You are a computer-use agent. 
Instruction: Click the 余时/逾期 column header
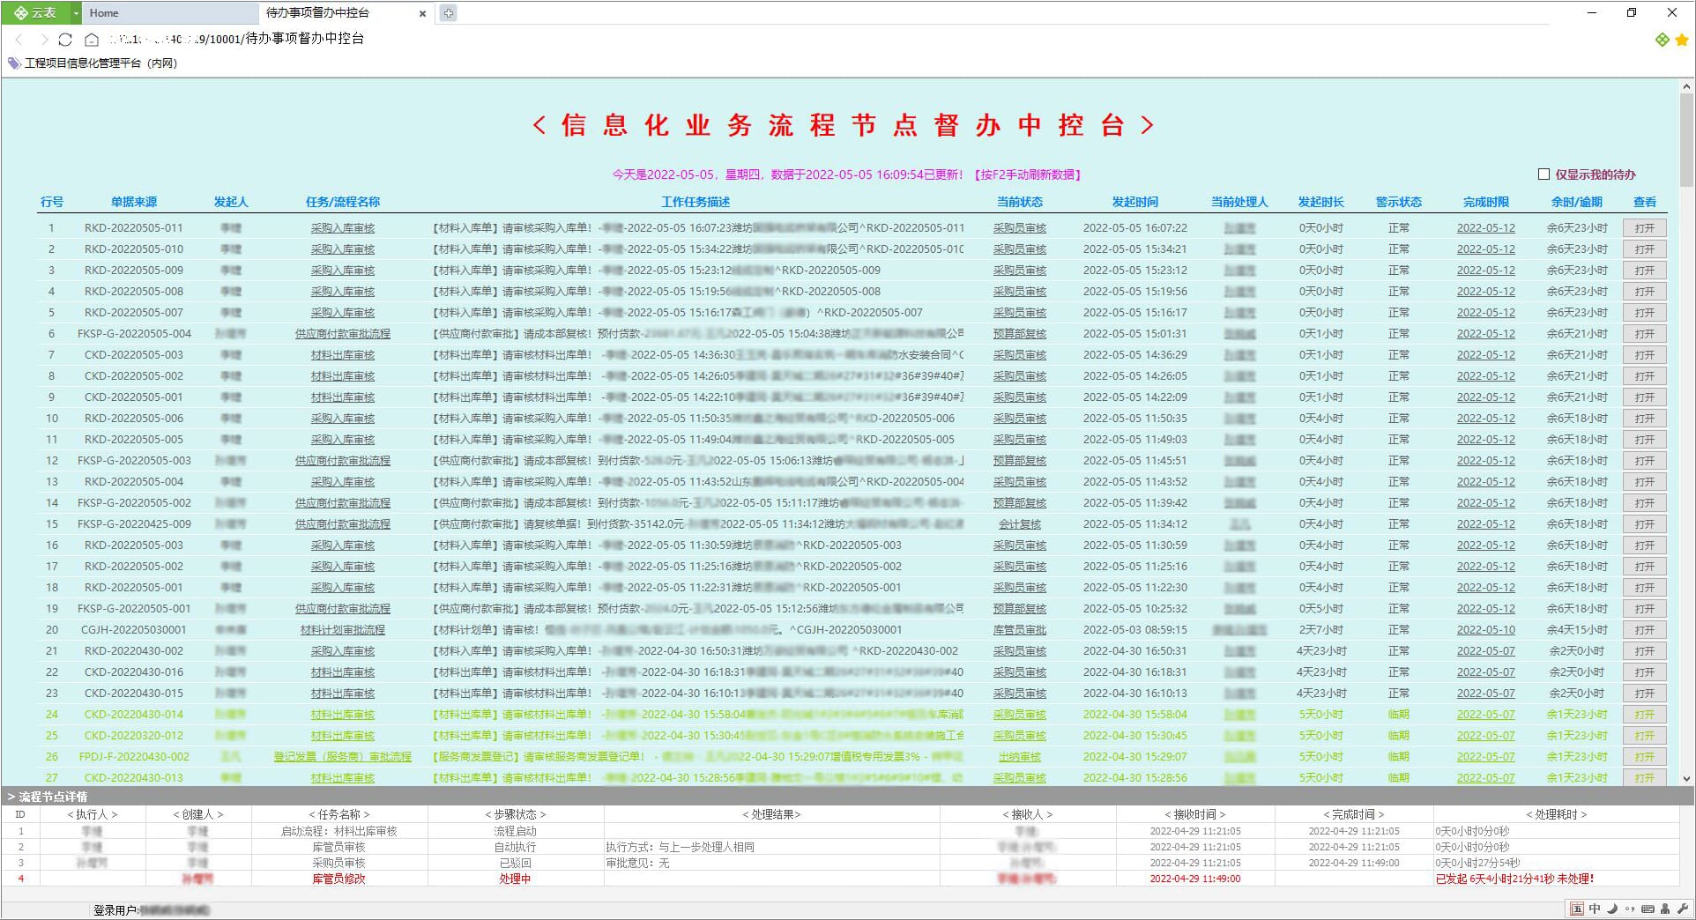pyautogui.click(x=1577, y=202)
